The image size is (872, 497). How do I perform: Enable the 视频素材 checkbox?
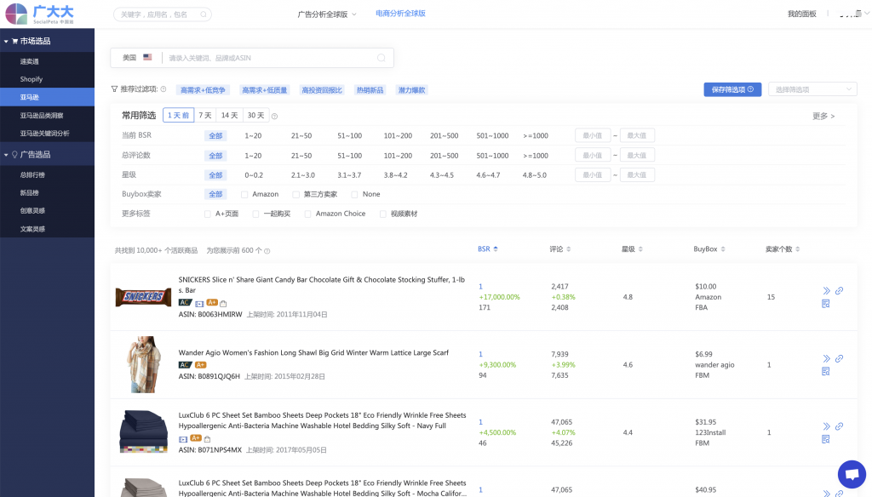[x=382, y=214]
